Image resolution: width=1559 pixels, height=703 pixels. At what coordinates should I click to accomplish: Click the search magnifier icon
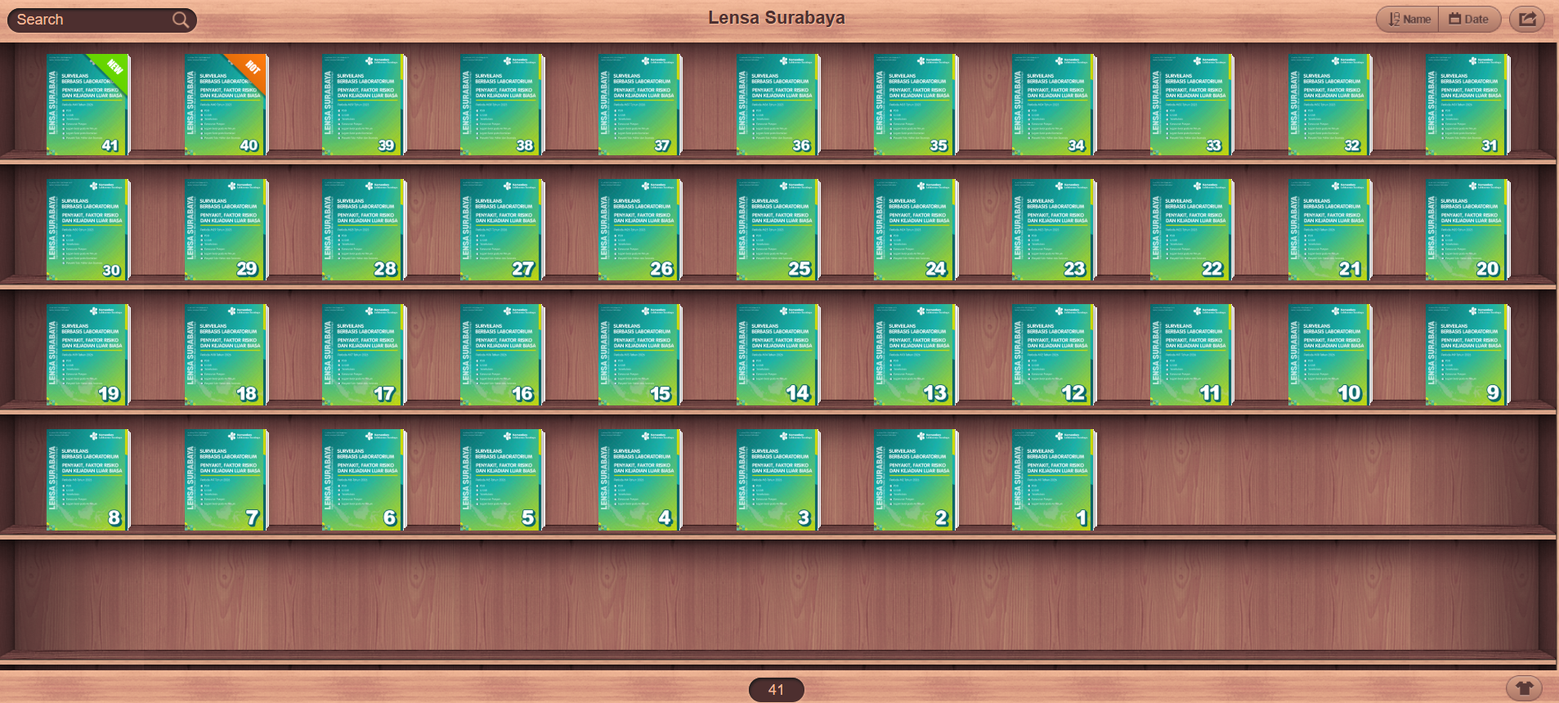181,20
